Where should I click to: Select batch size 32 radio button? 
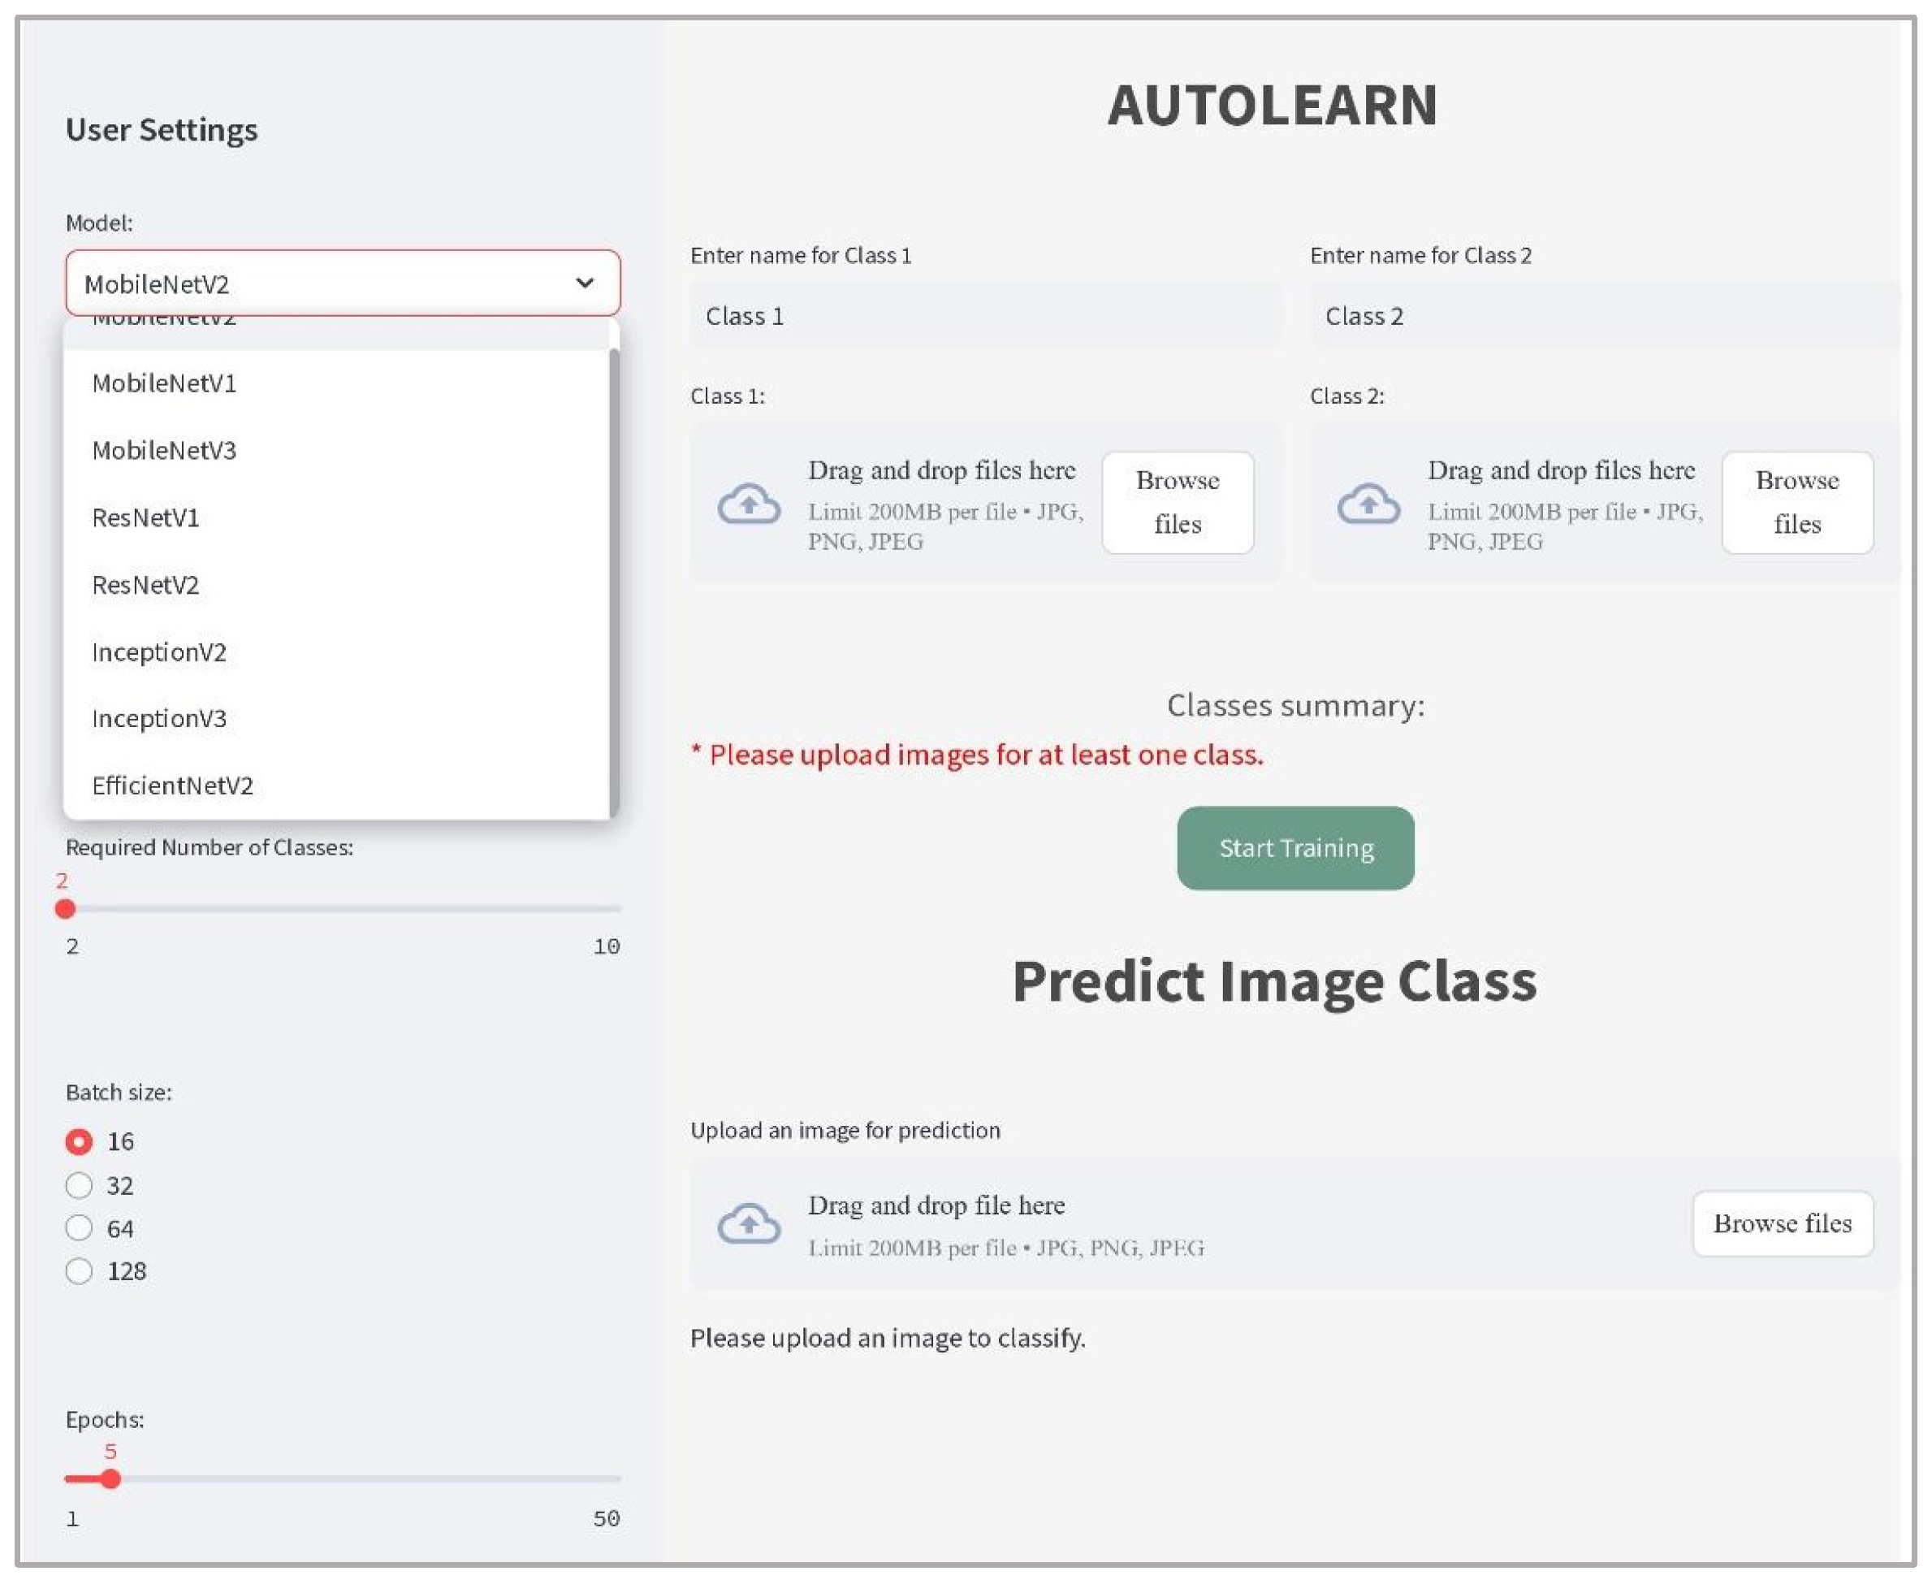pyautogui.click(x=80, y=1184)
